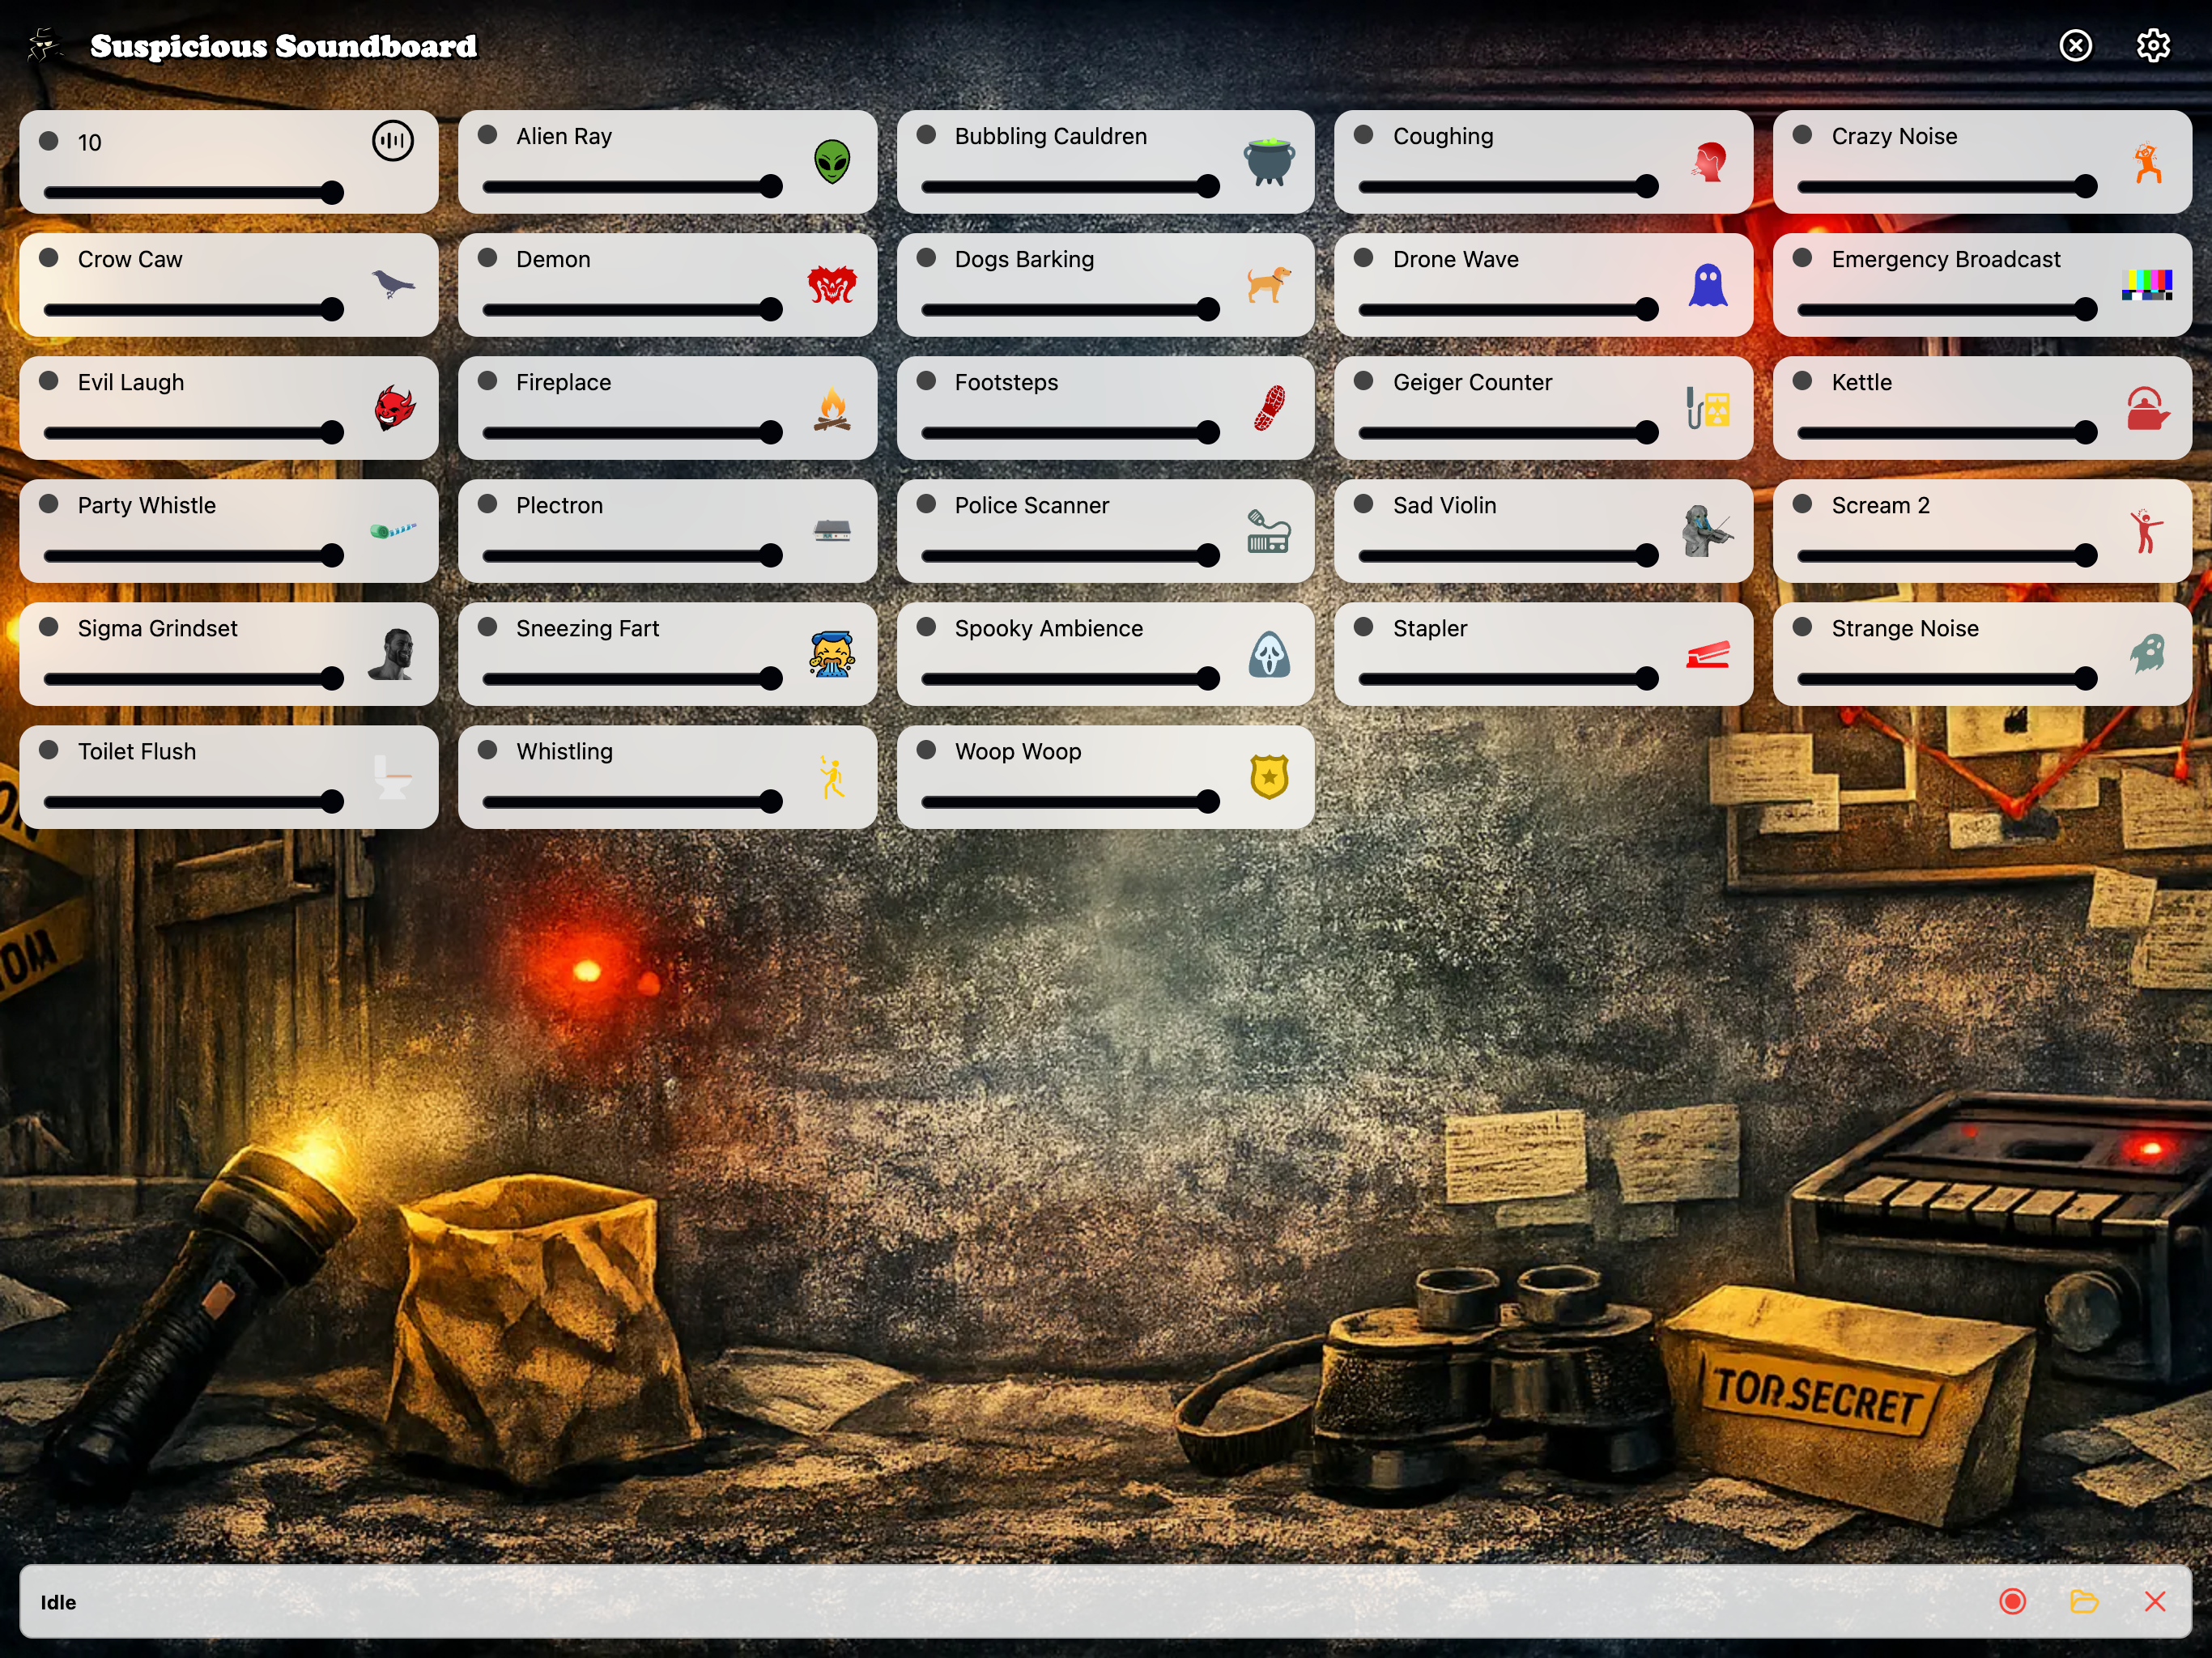2212x1658 pixels.
Task: Toggle the Demon sound indicator dot
Action: (x=488, y=257)
